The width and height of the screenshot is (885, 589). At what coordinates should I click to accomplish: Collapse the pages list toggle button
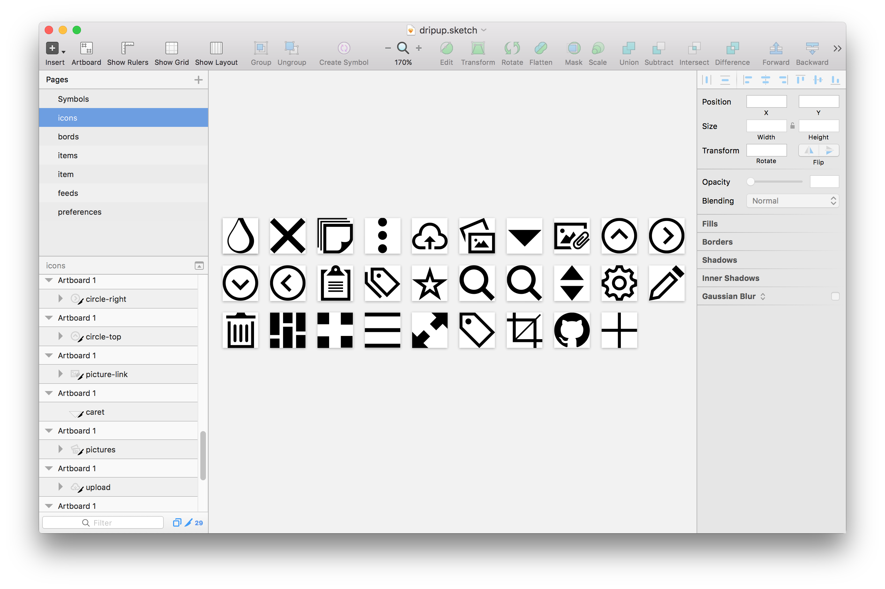pyautogui.click(x=199, y=266)
